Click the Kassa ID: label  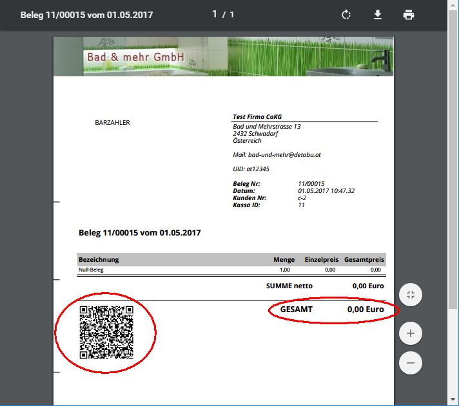246,205
